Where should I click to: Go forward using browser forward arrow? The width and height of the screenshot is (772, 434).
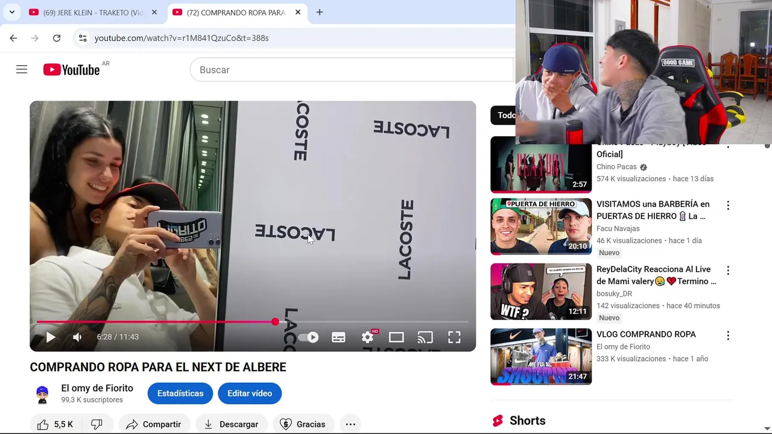coord(35,38)
